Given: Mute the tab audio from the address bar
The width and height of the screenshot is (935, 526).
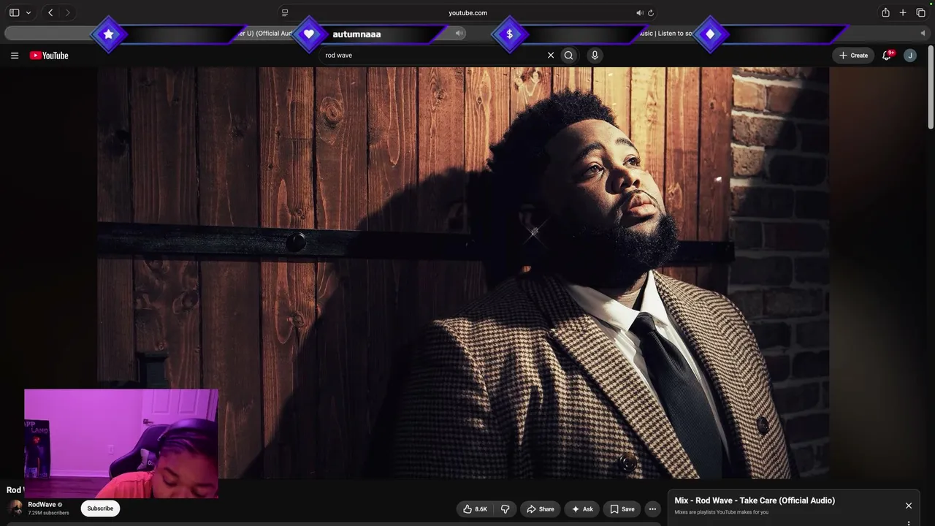Looking at the screenshot, I should [639, 12].
